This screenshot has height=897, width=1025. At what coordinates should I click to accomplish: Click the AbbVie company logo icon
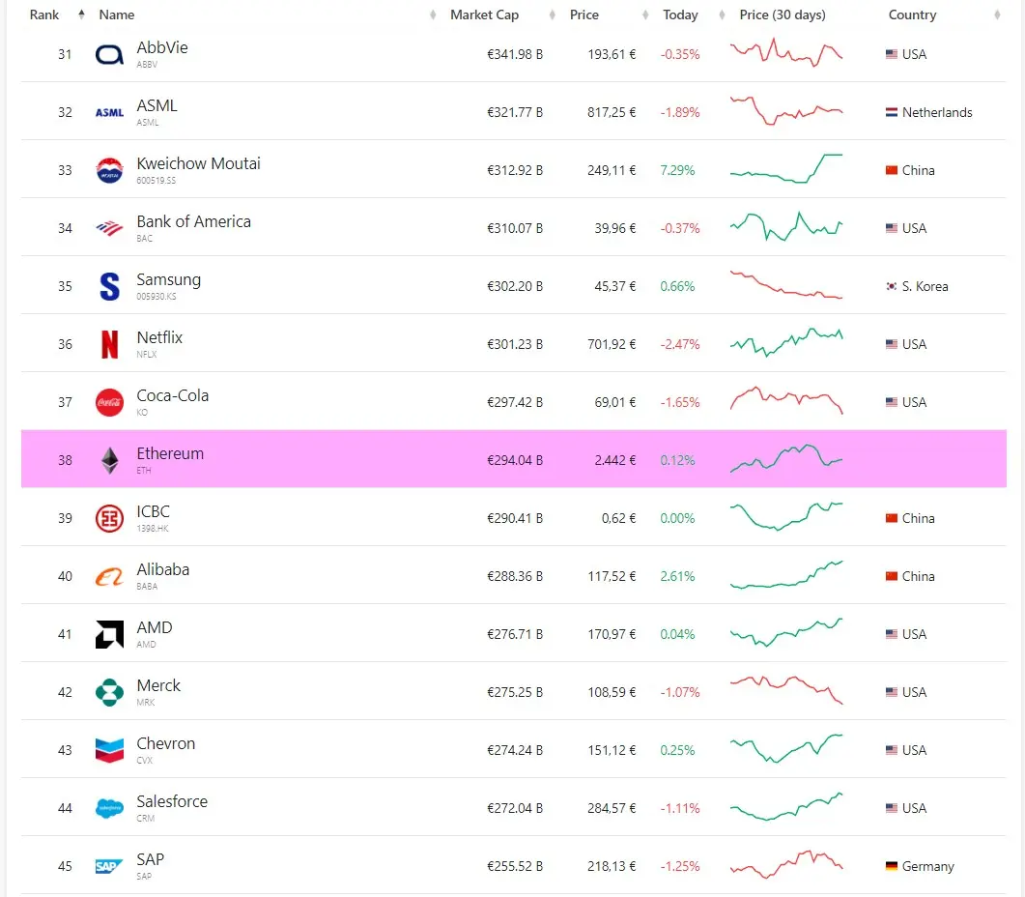coord(109,55)
